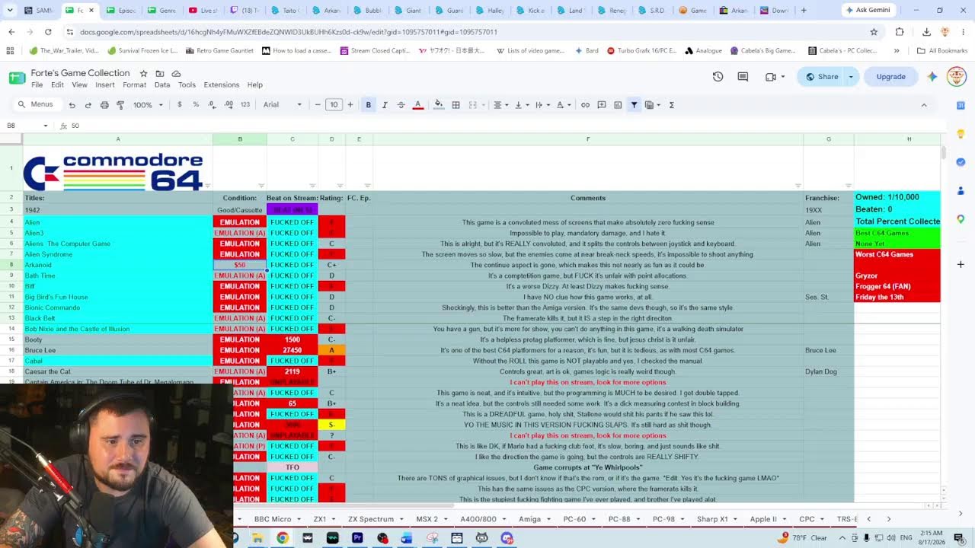Click the Upgrade button
The height and width of the screenshot is (548, 975).
[890, 77]
